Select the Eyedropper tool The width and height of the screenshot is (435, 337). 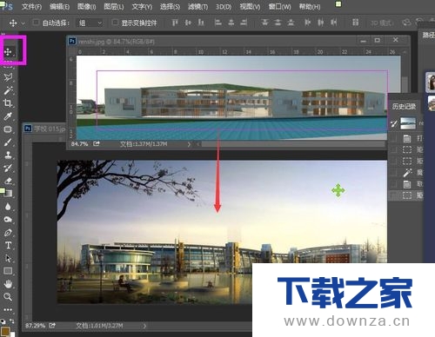(x=8, y=116)
